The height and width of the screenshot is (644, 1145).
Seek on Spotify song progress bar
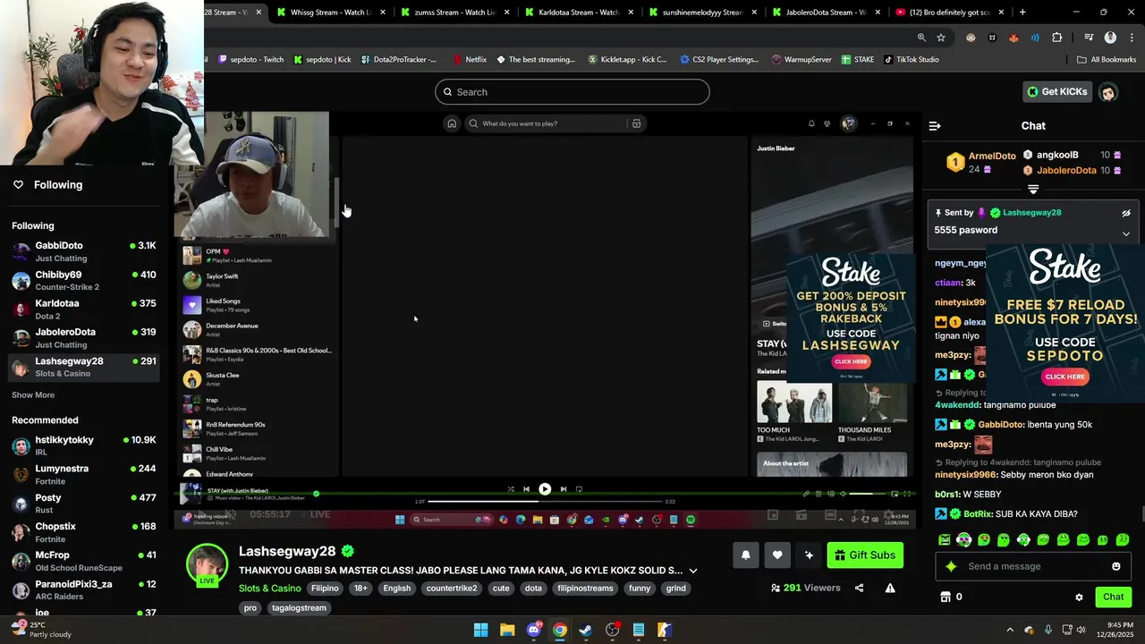tap(545, 502)
